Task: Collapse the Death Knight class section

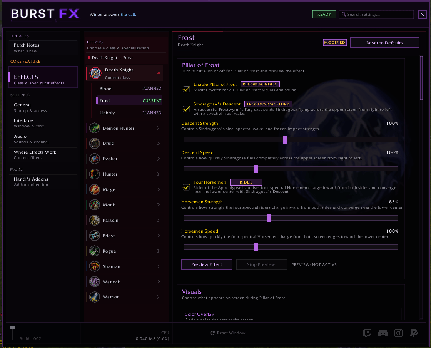Action: tap(159, 73)
